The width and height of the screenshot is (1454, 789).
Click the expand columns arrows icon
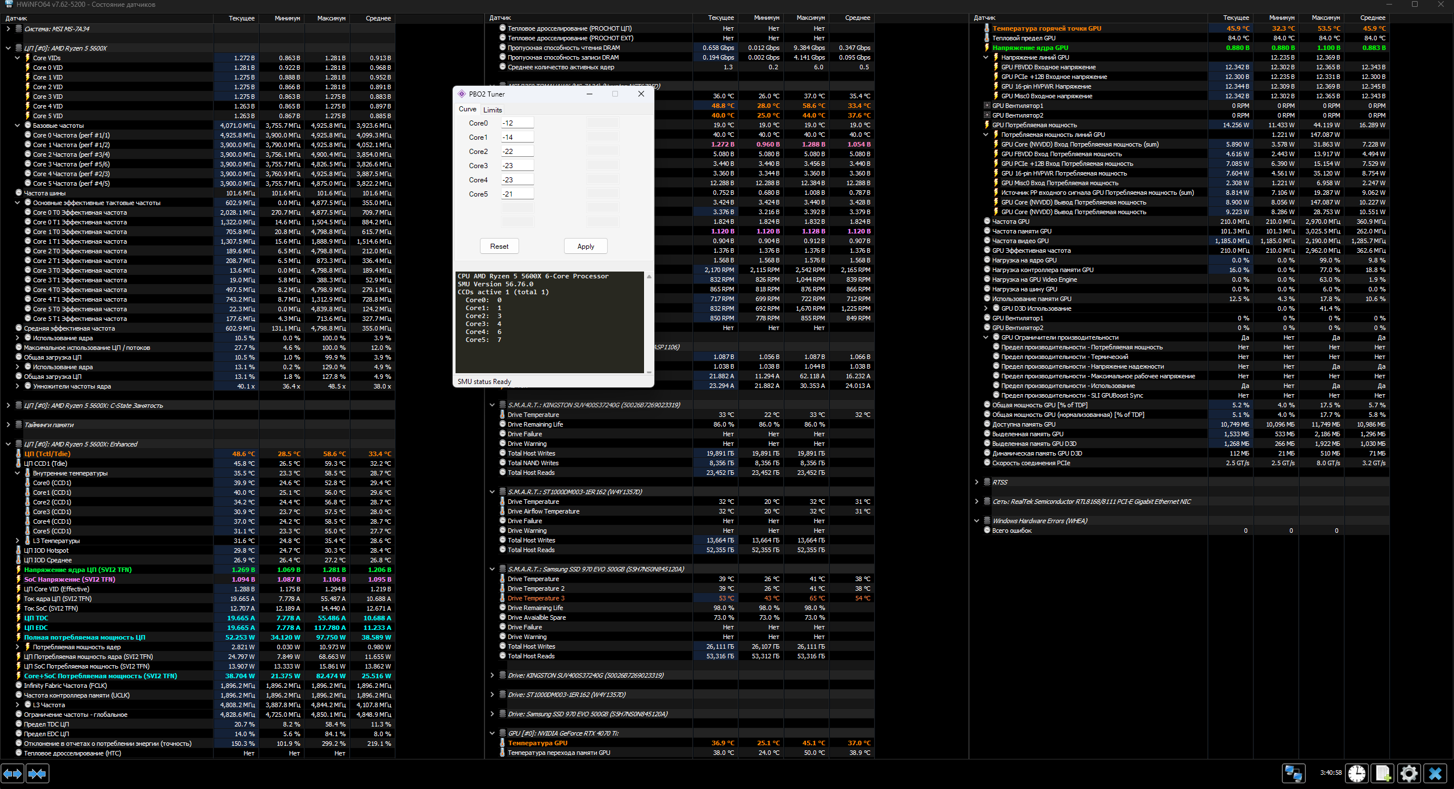coord(12,774)
